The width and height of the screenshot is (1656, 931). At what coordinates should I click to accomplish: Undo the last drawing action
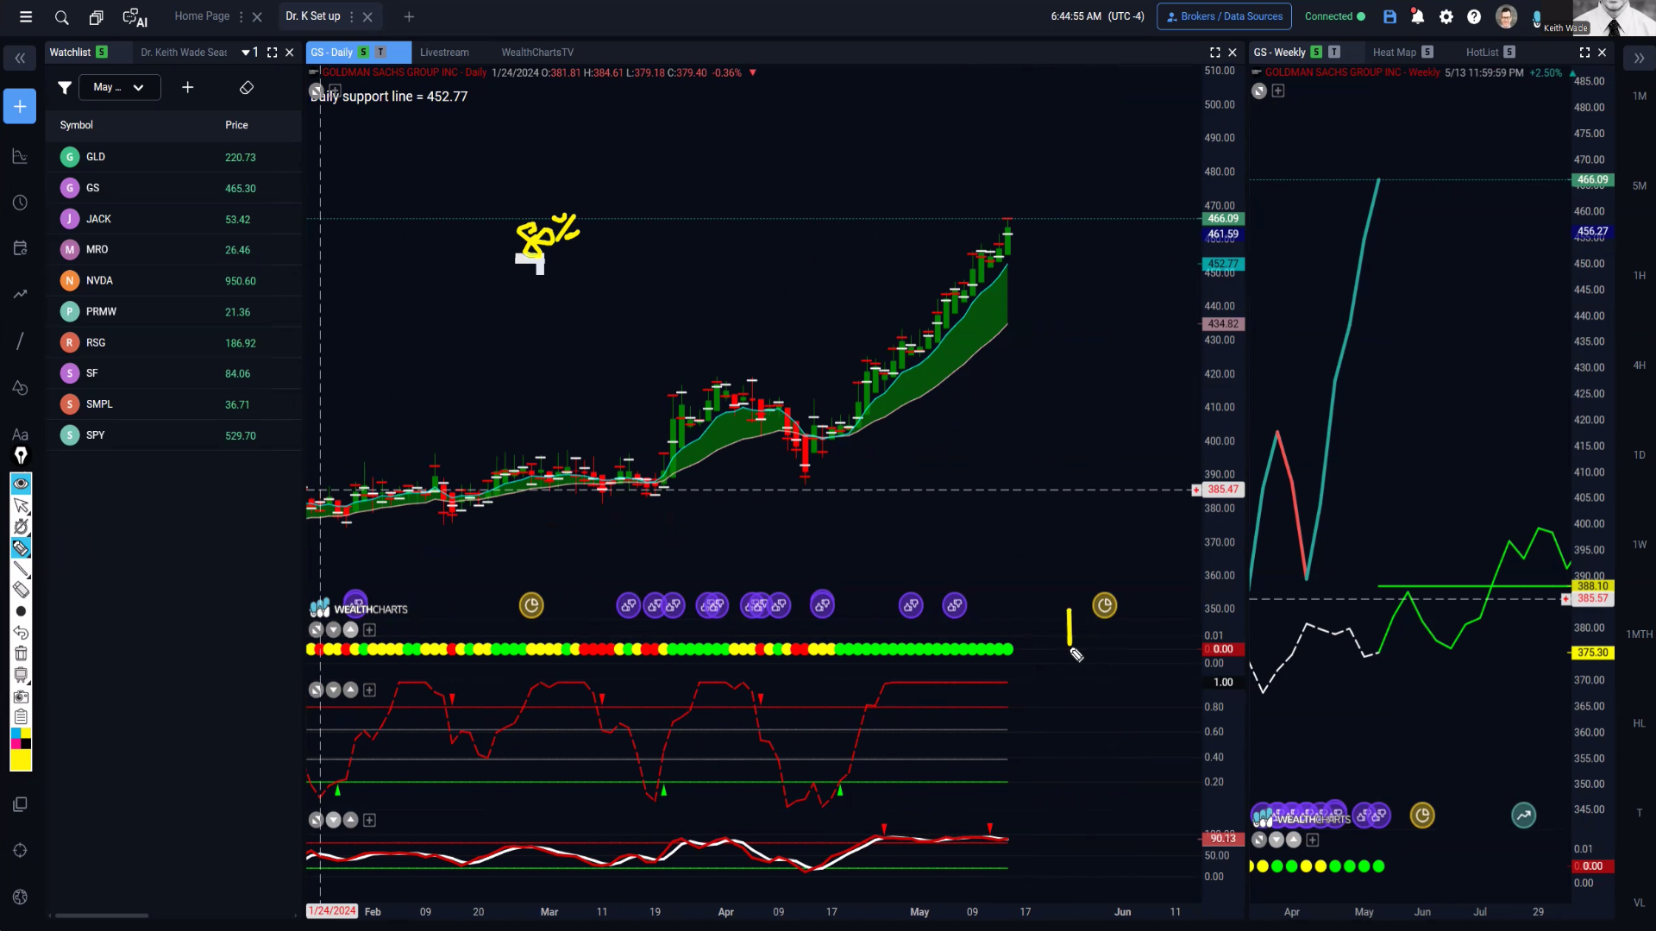[x=21, y=633]
